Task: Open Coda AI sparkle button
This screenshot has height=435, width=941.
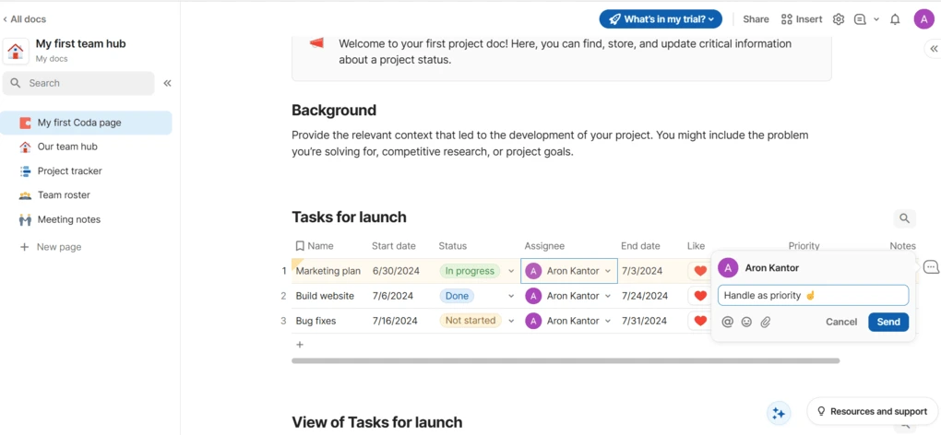Action: (x=779, y=413)
